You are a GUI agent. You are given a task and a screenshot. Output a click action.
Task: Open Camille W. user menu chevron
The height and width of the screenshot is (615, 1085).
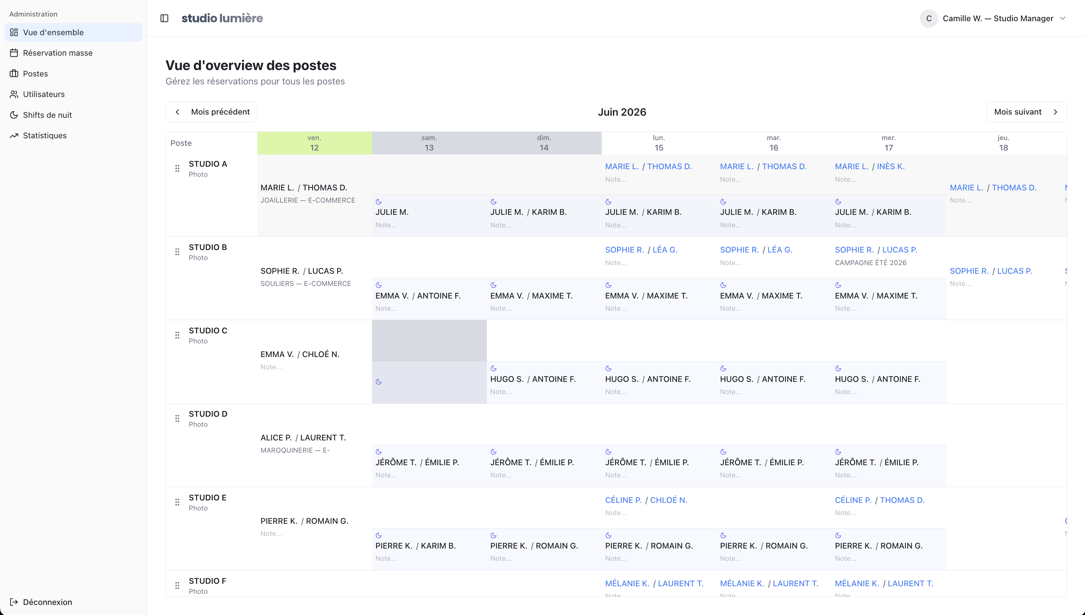point(1063,18)
